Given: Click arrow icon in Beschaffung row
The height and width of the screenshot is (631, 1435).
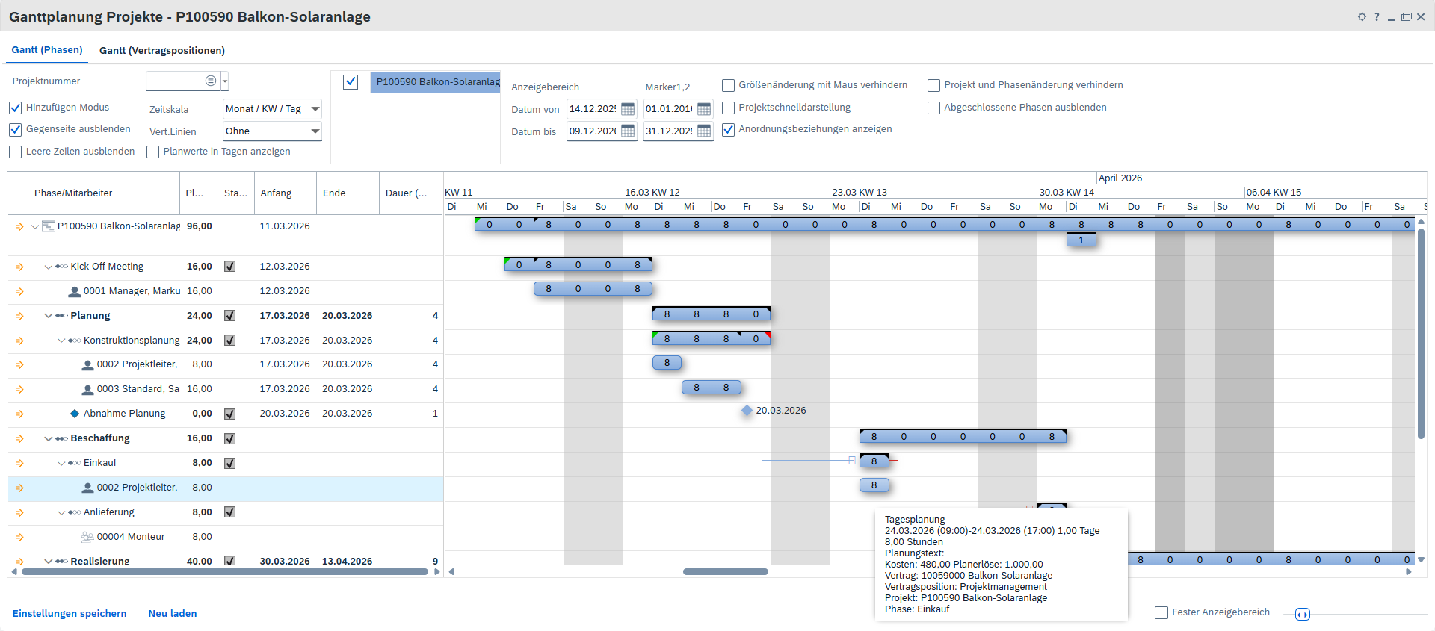Looking at the screenshot, I should [20, 438].
